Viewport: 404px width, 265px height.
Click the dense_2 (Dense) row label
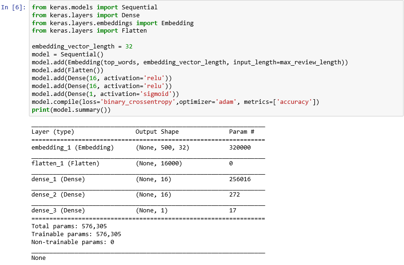(58, 195)
